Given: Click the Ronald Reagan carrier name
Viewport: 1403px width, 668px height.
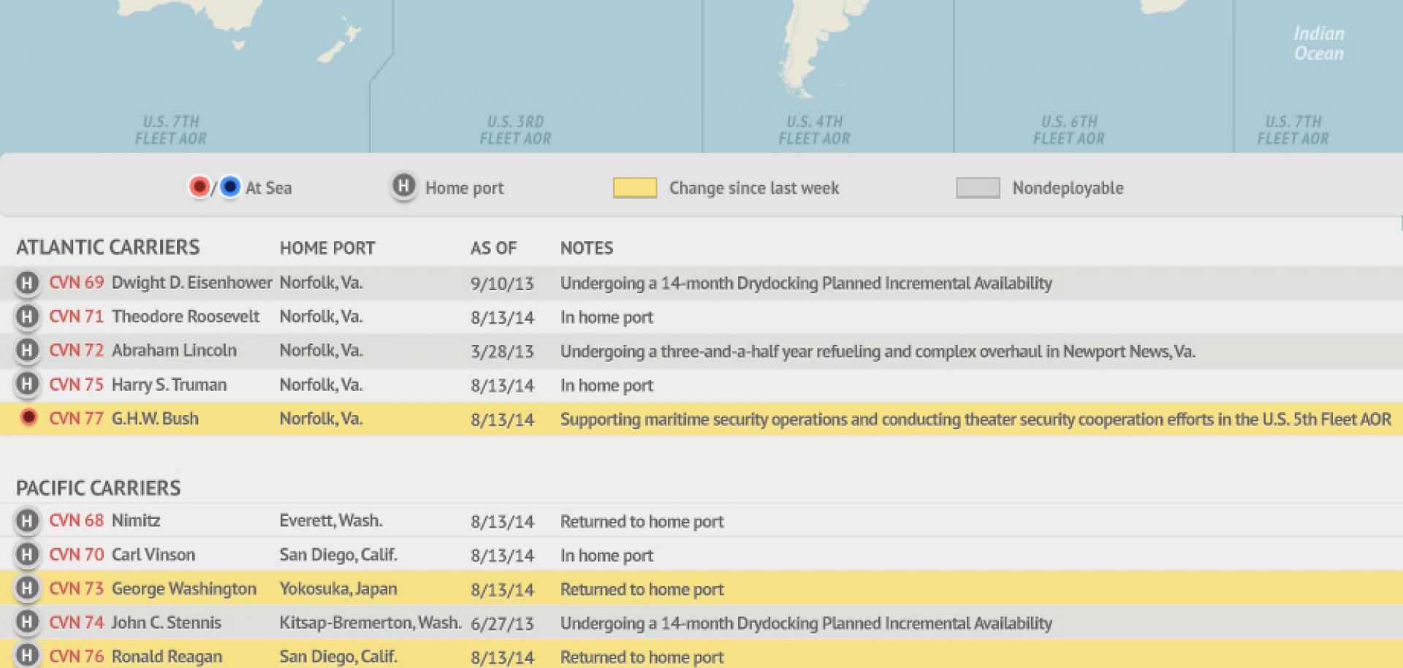Looking at the screenshot, I should (x=167, y=656).
